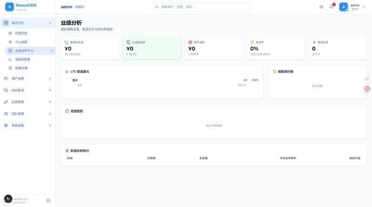Expand the 客户交易 chevron
Viewport: 372px width, 207px height.
50,79
